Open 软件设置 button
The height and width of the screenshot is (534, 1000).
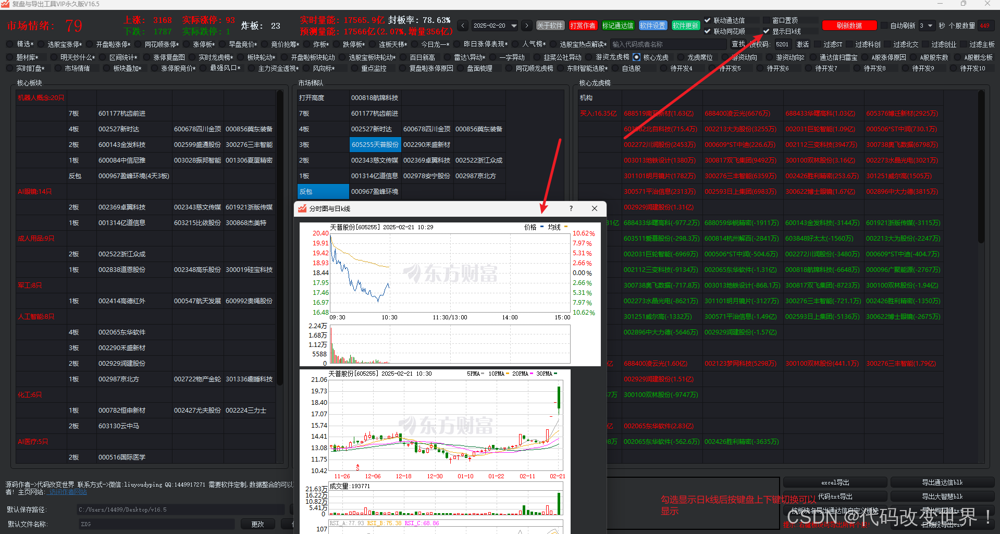pyautogui.click(x=652, y=26)
